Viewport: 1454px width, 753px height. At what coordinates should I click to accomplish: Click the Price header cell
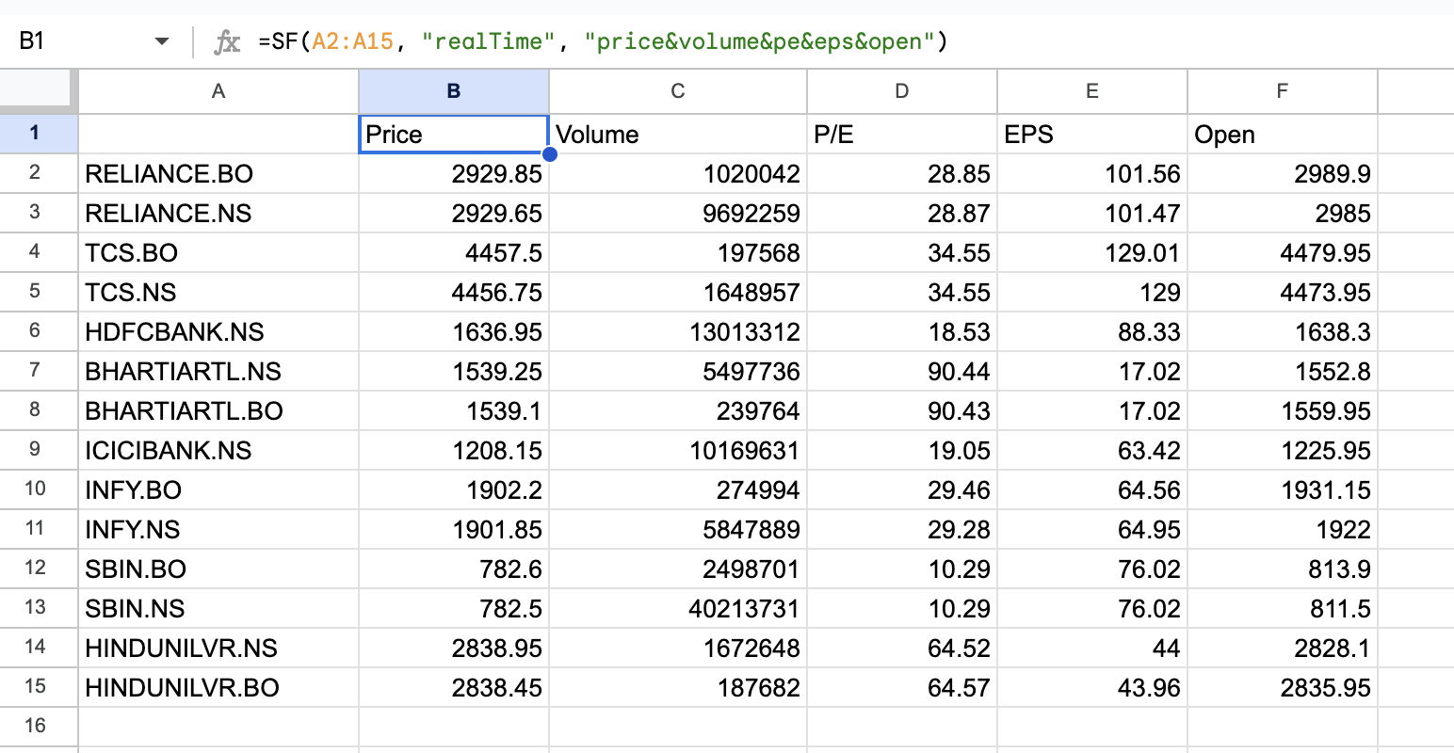pyautogui.click(x=454, y=134)
